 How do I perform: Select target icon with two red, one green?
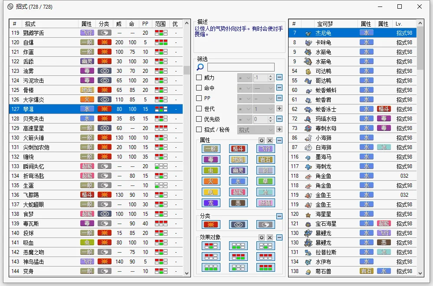tap(211, 246)
